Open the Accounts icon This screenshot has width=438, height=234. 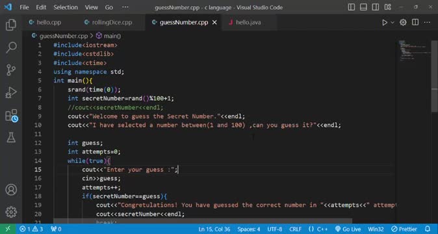point(11,190)
